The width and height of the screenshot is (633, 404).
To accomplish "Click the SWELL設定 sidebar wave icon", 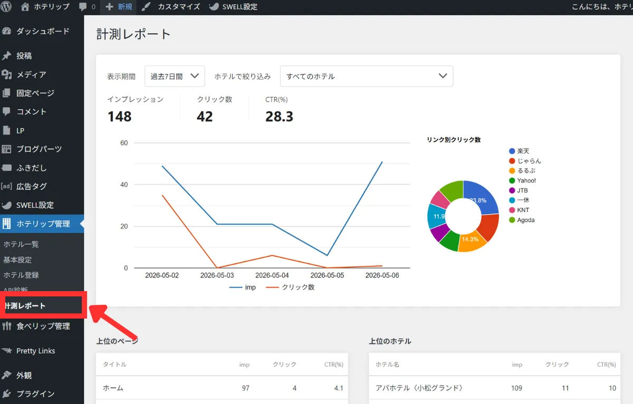I will coord(7,205).
